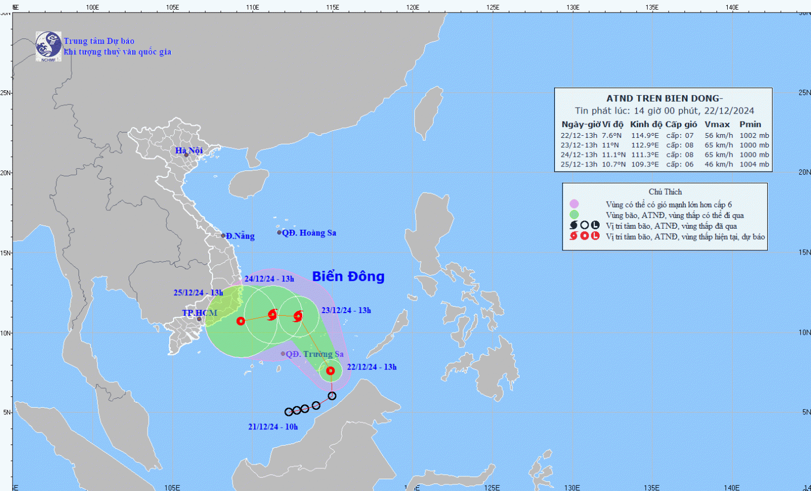Click the 25/12/24 forecast position red circle
811x491 pixels.
(241, 321)
